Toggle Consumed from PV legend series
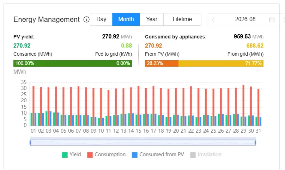 pos(158,154)
